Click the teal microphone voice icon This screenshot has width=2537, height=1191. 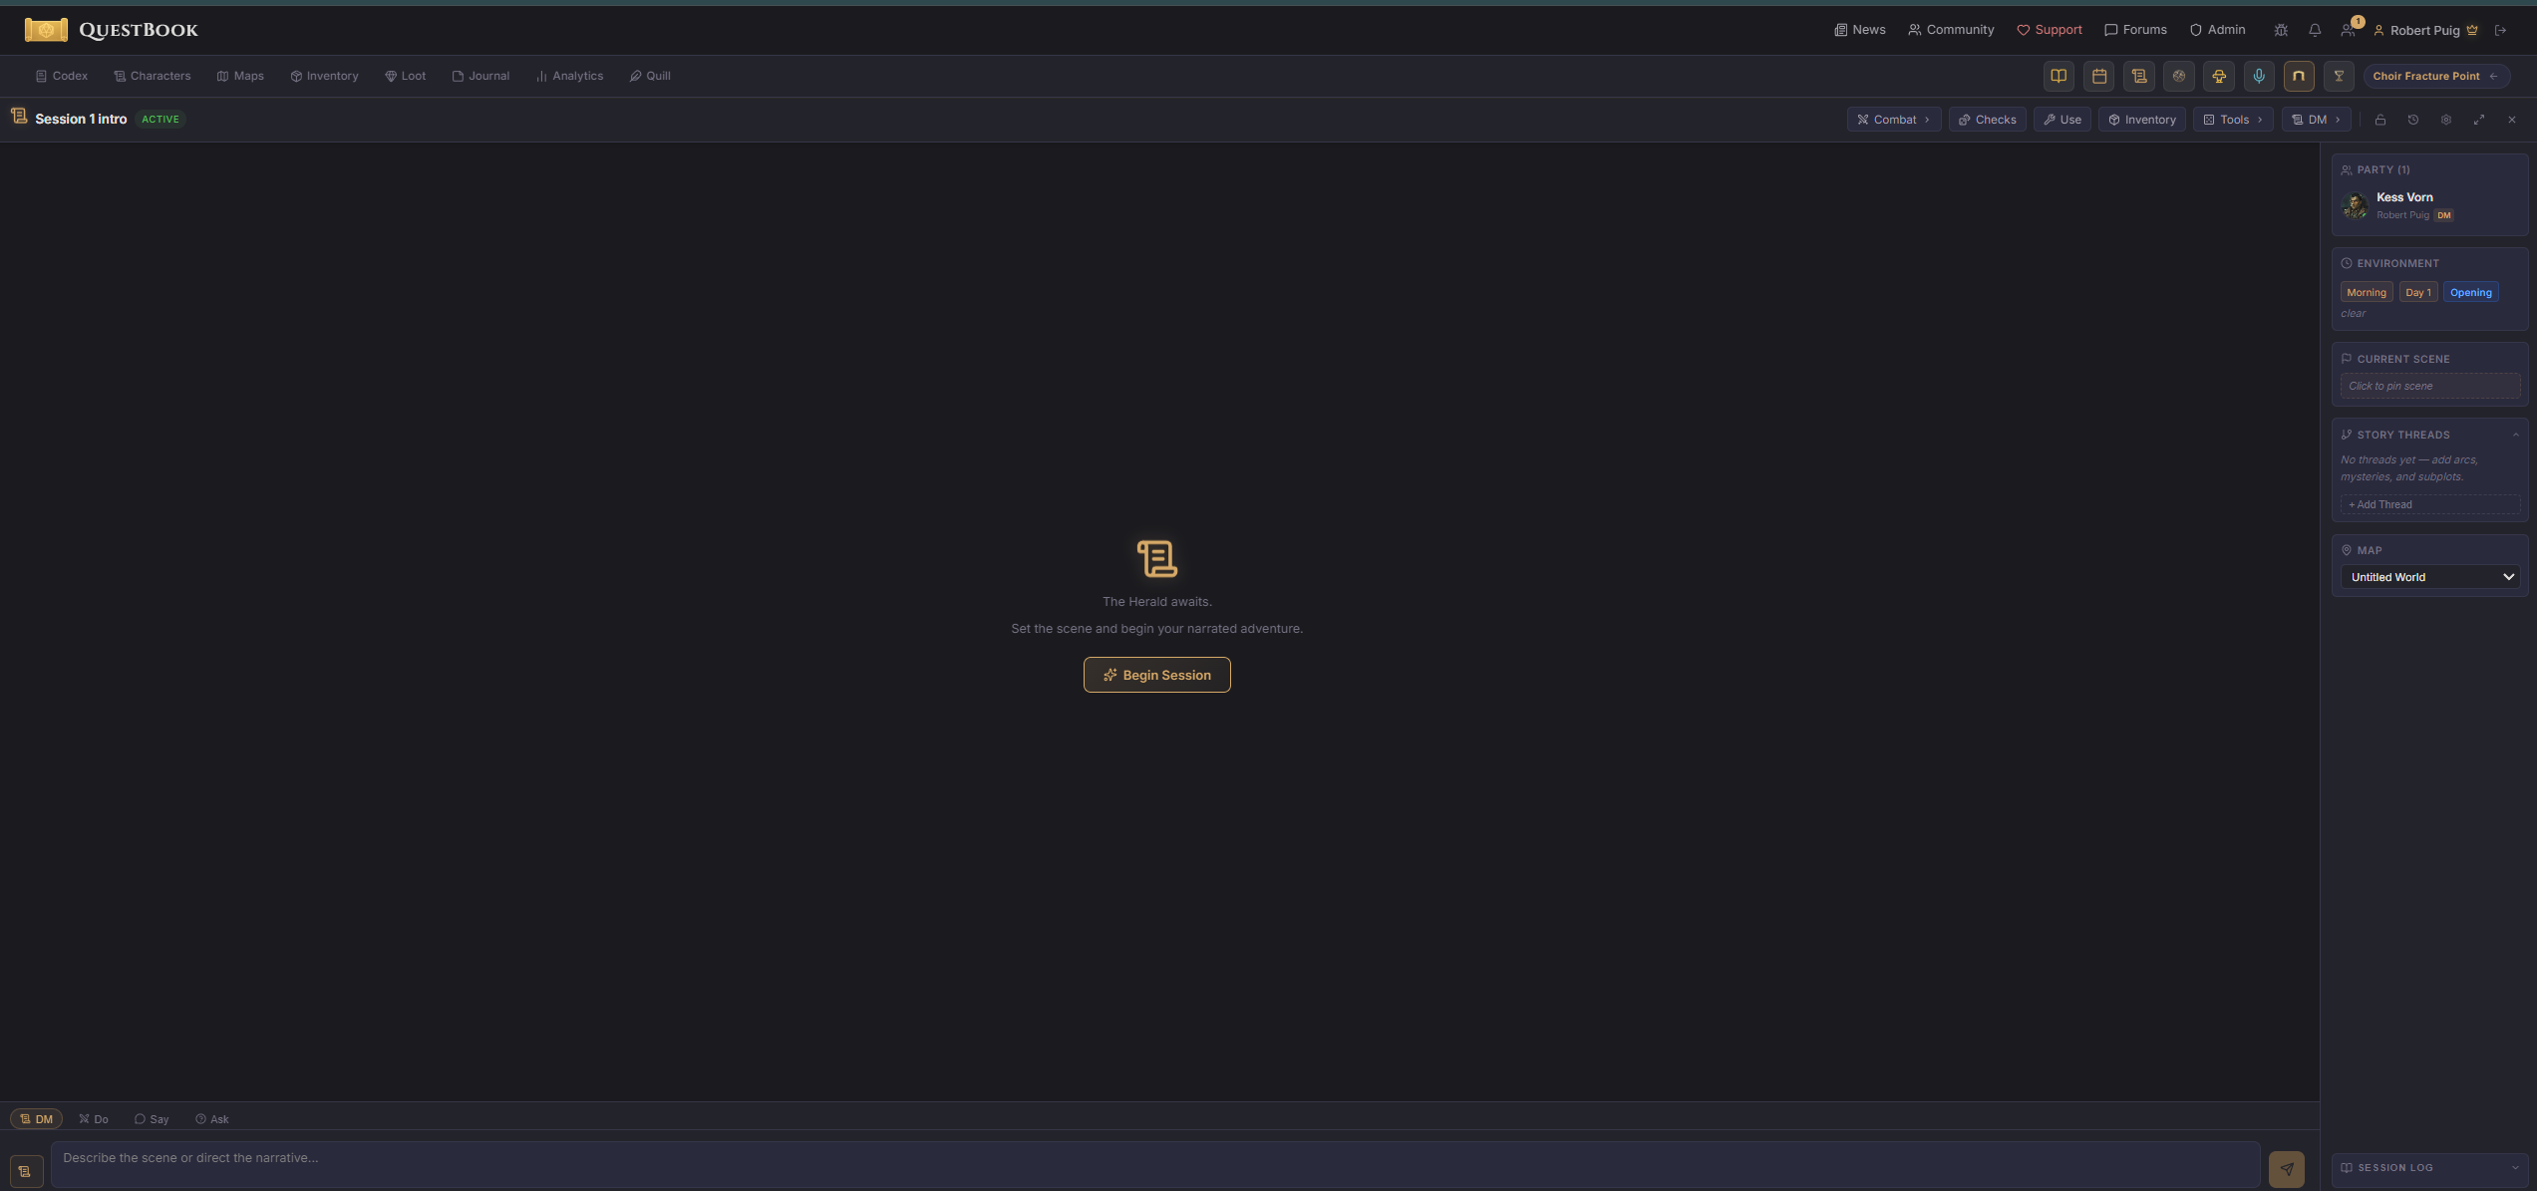(x=2259, y=76)
